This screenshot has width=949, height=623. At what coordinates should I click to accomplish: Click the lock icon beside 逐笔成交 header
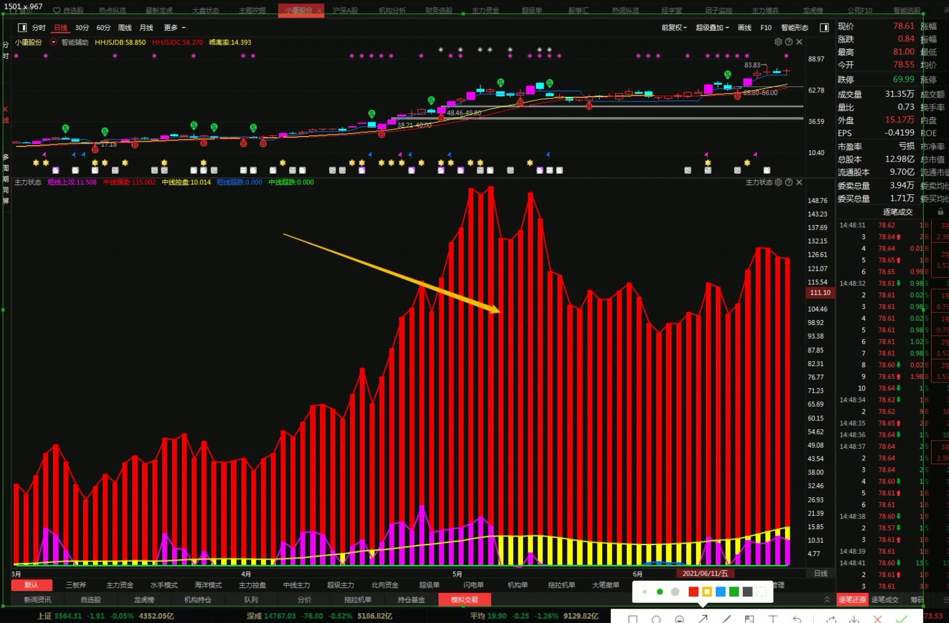click(x=940, y=212)
